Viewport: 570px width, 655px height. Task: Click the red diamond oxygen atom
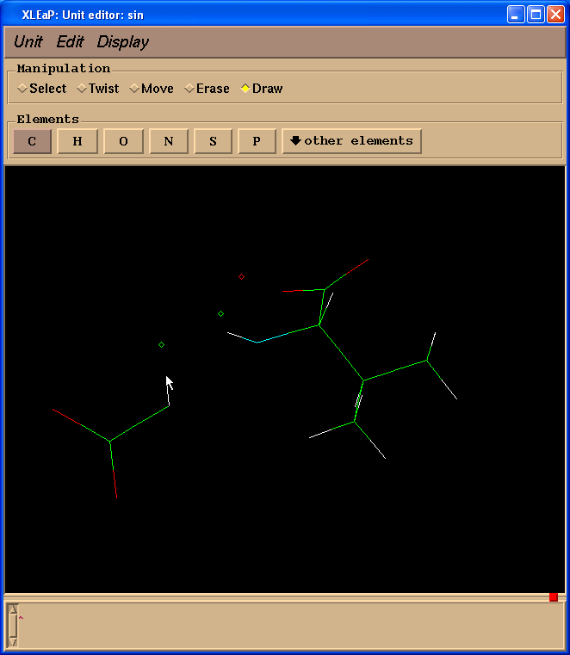[242, 276]
